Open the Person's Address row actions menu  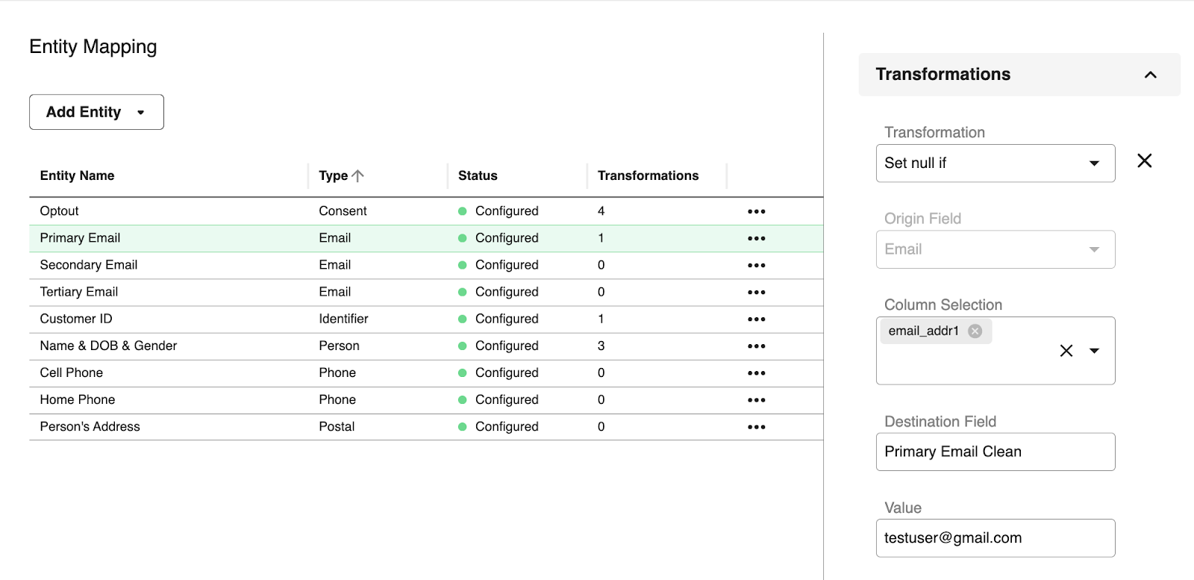tap(756, 426)
